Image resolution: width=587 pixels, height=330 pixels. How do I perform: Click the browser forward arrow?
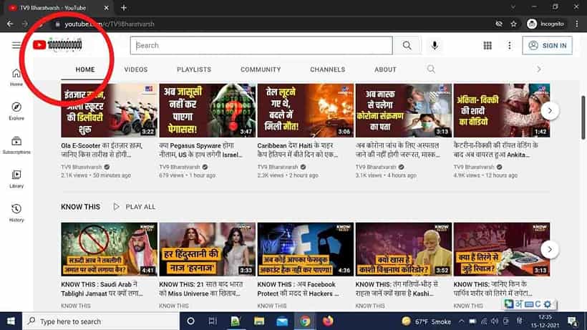25,24
